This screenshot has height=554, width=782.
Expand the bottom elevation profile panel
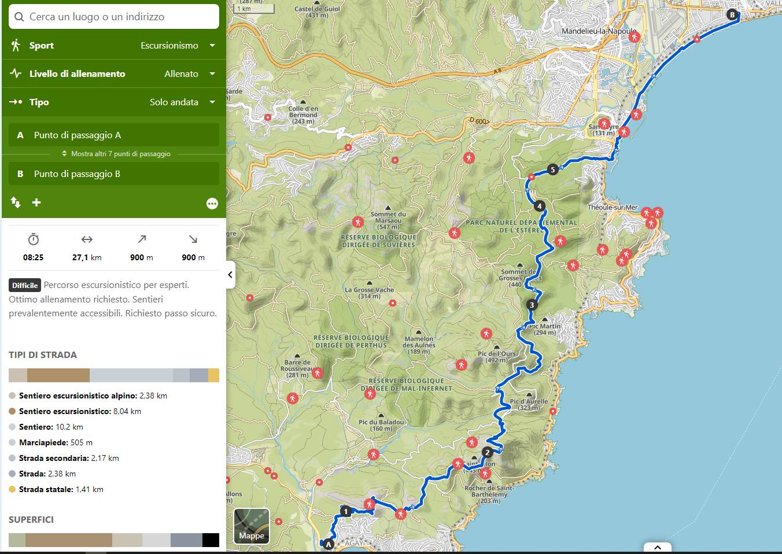tap(657, 547)
